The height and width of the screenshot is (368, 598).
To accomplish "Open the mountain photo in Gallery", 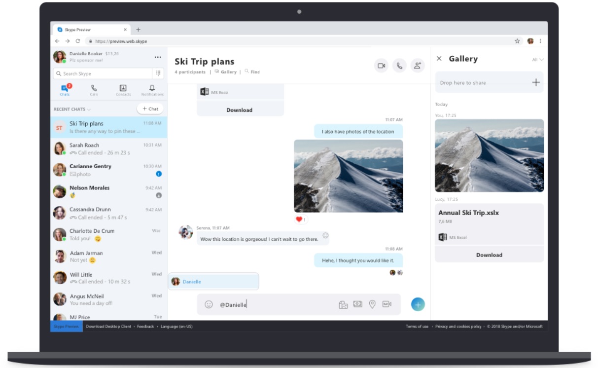I will pos(490,155).
